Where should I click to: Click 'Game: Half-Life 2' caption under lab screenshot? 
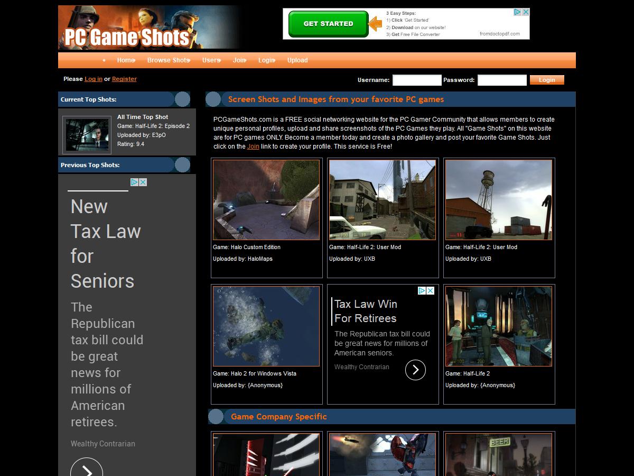468,373
